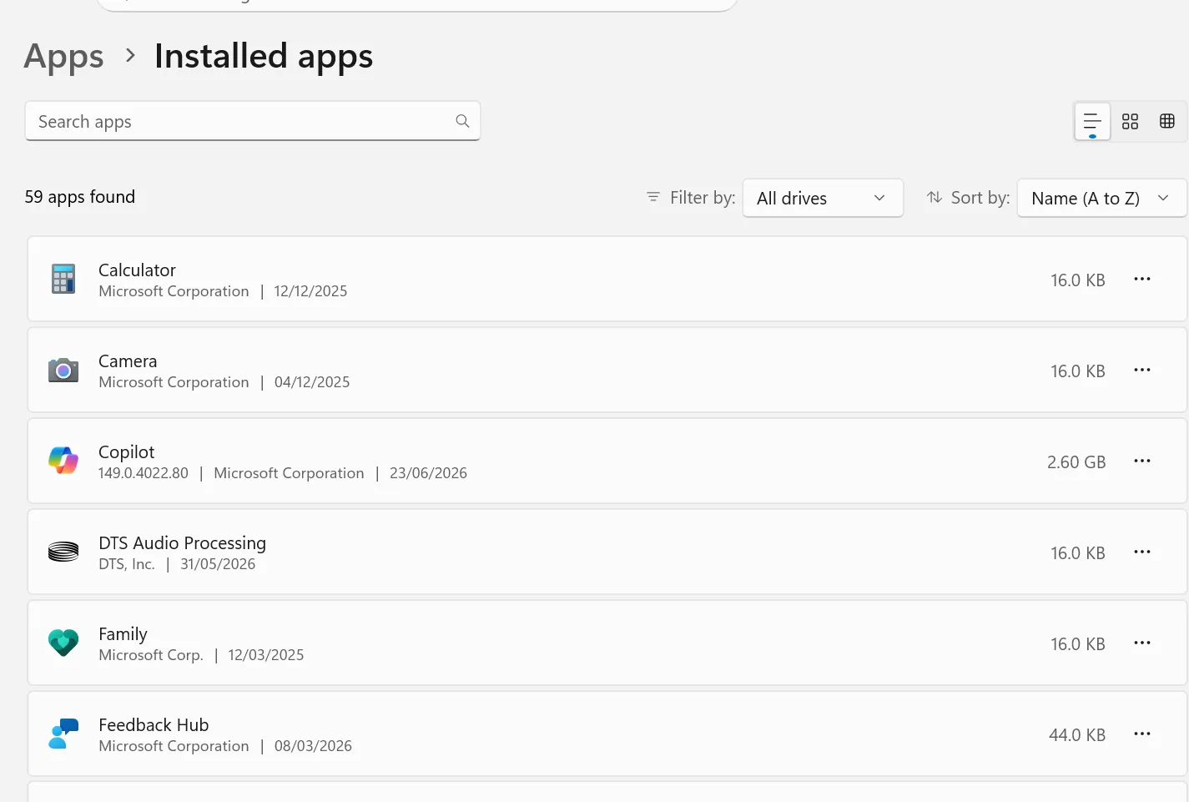This screenshot has height=802, width=1189.
Task: Click the Calculator app icon
Action: click(63, 279)
